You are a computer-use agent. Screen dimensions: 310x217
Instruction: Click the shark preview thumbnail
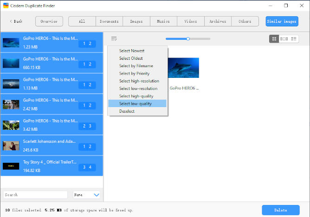coord(183,68)
